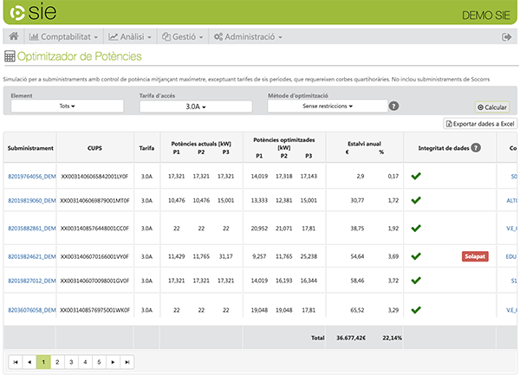Go to next page of results

(114, 361)
